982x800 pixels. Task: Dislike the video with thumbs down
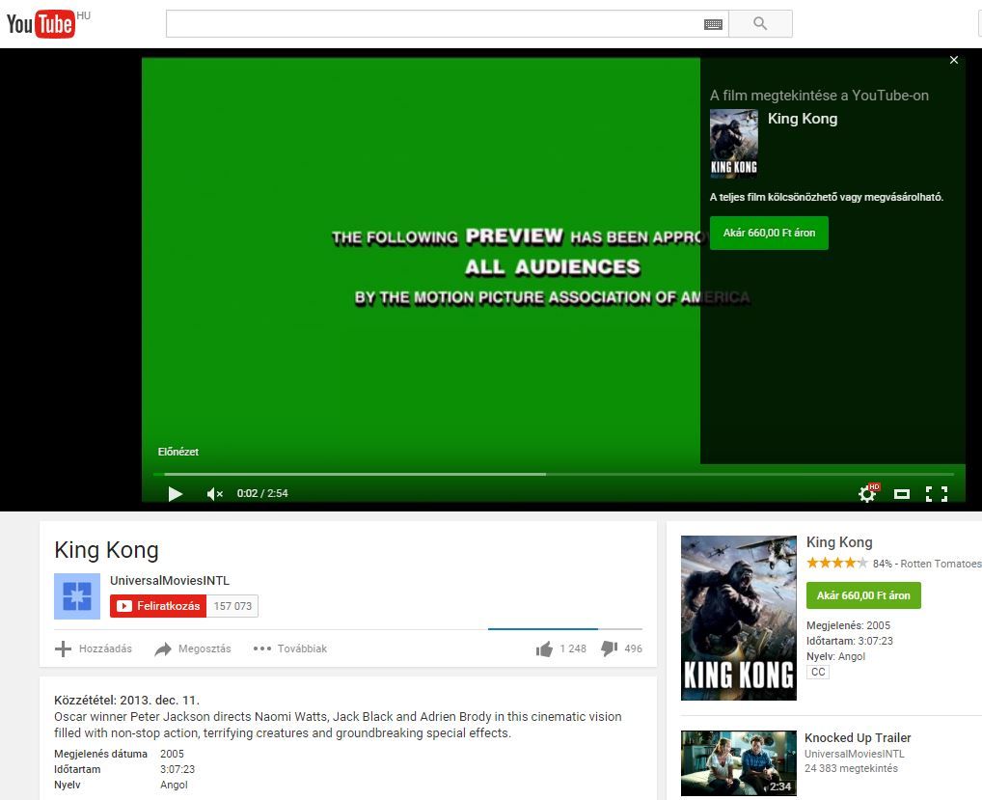[621, 649]
